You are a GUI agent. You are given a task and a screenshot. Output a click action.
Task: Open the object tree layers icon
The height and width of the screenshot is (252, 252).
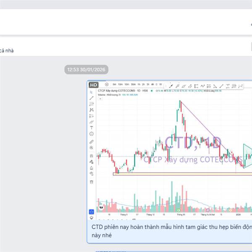point(92,218)
